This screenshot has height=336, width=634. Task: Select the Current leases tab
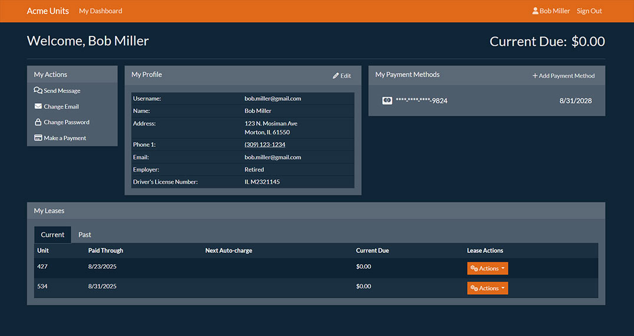[x=52, y=235]
